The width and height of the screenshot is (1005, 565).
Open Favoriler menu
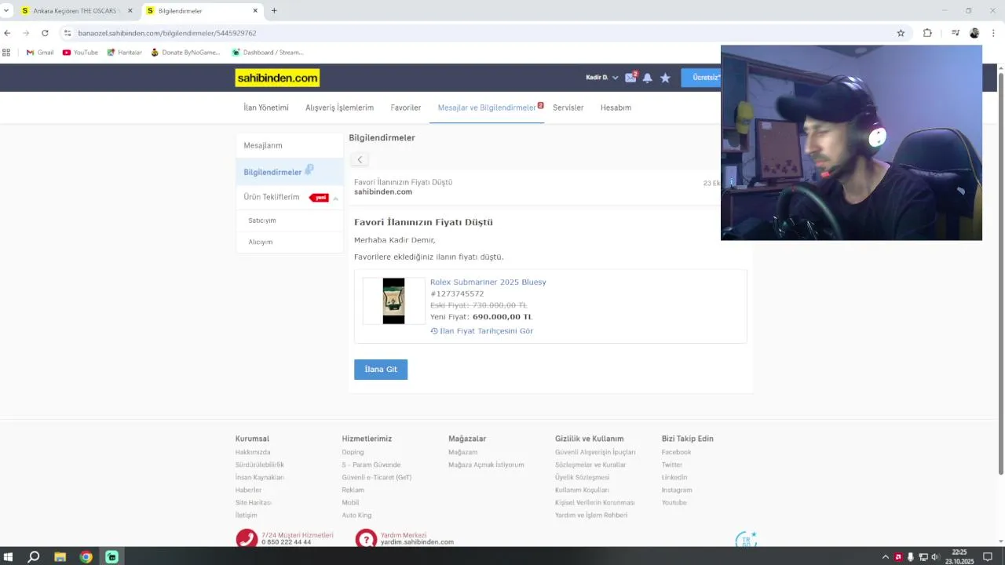406,108
